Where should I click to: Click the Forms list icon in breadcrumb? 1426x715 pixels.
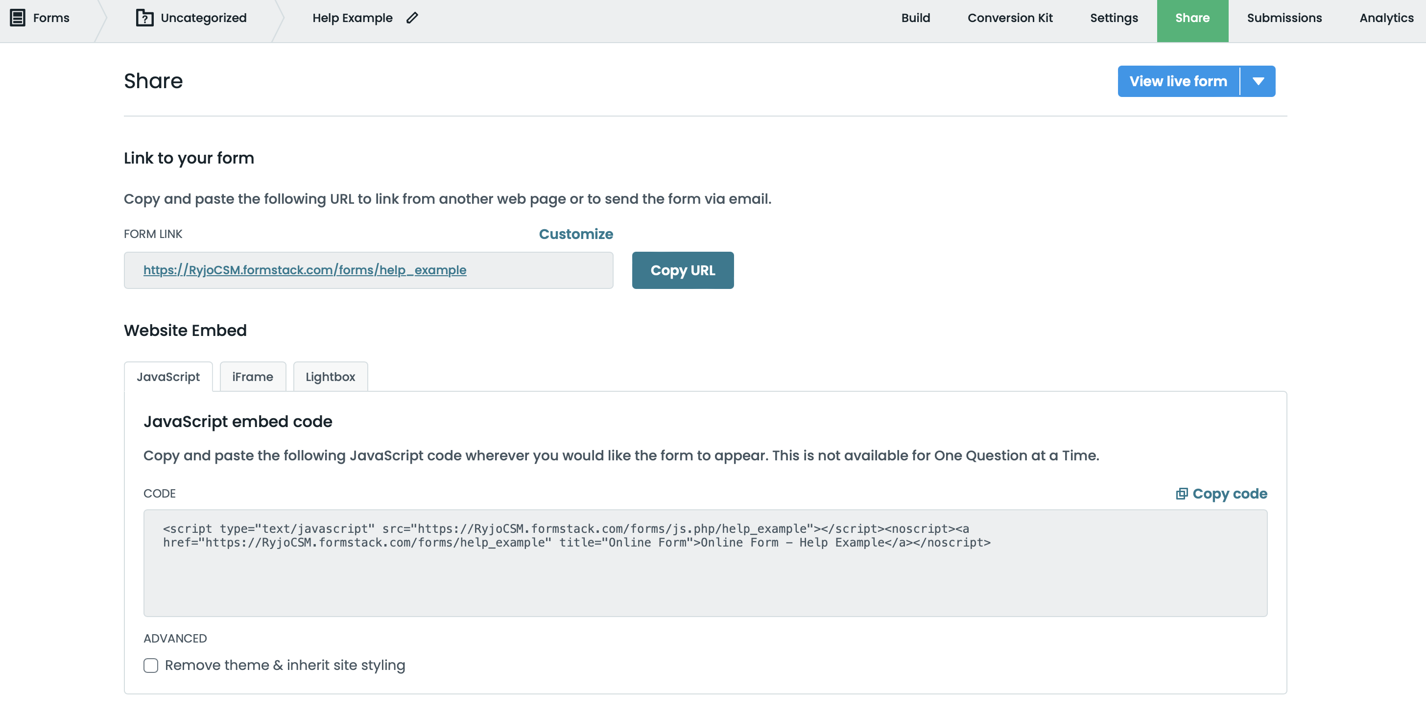(18, 17)
